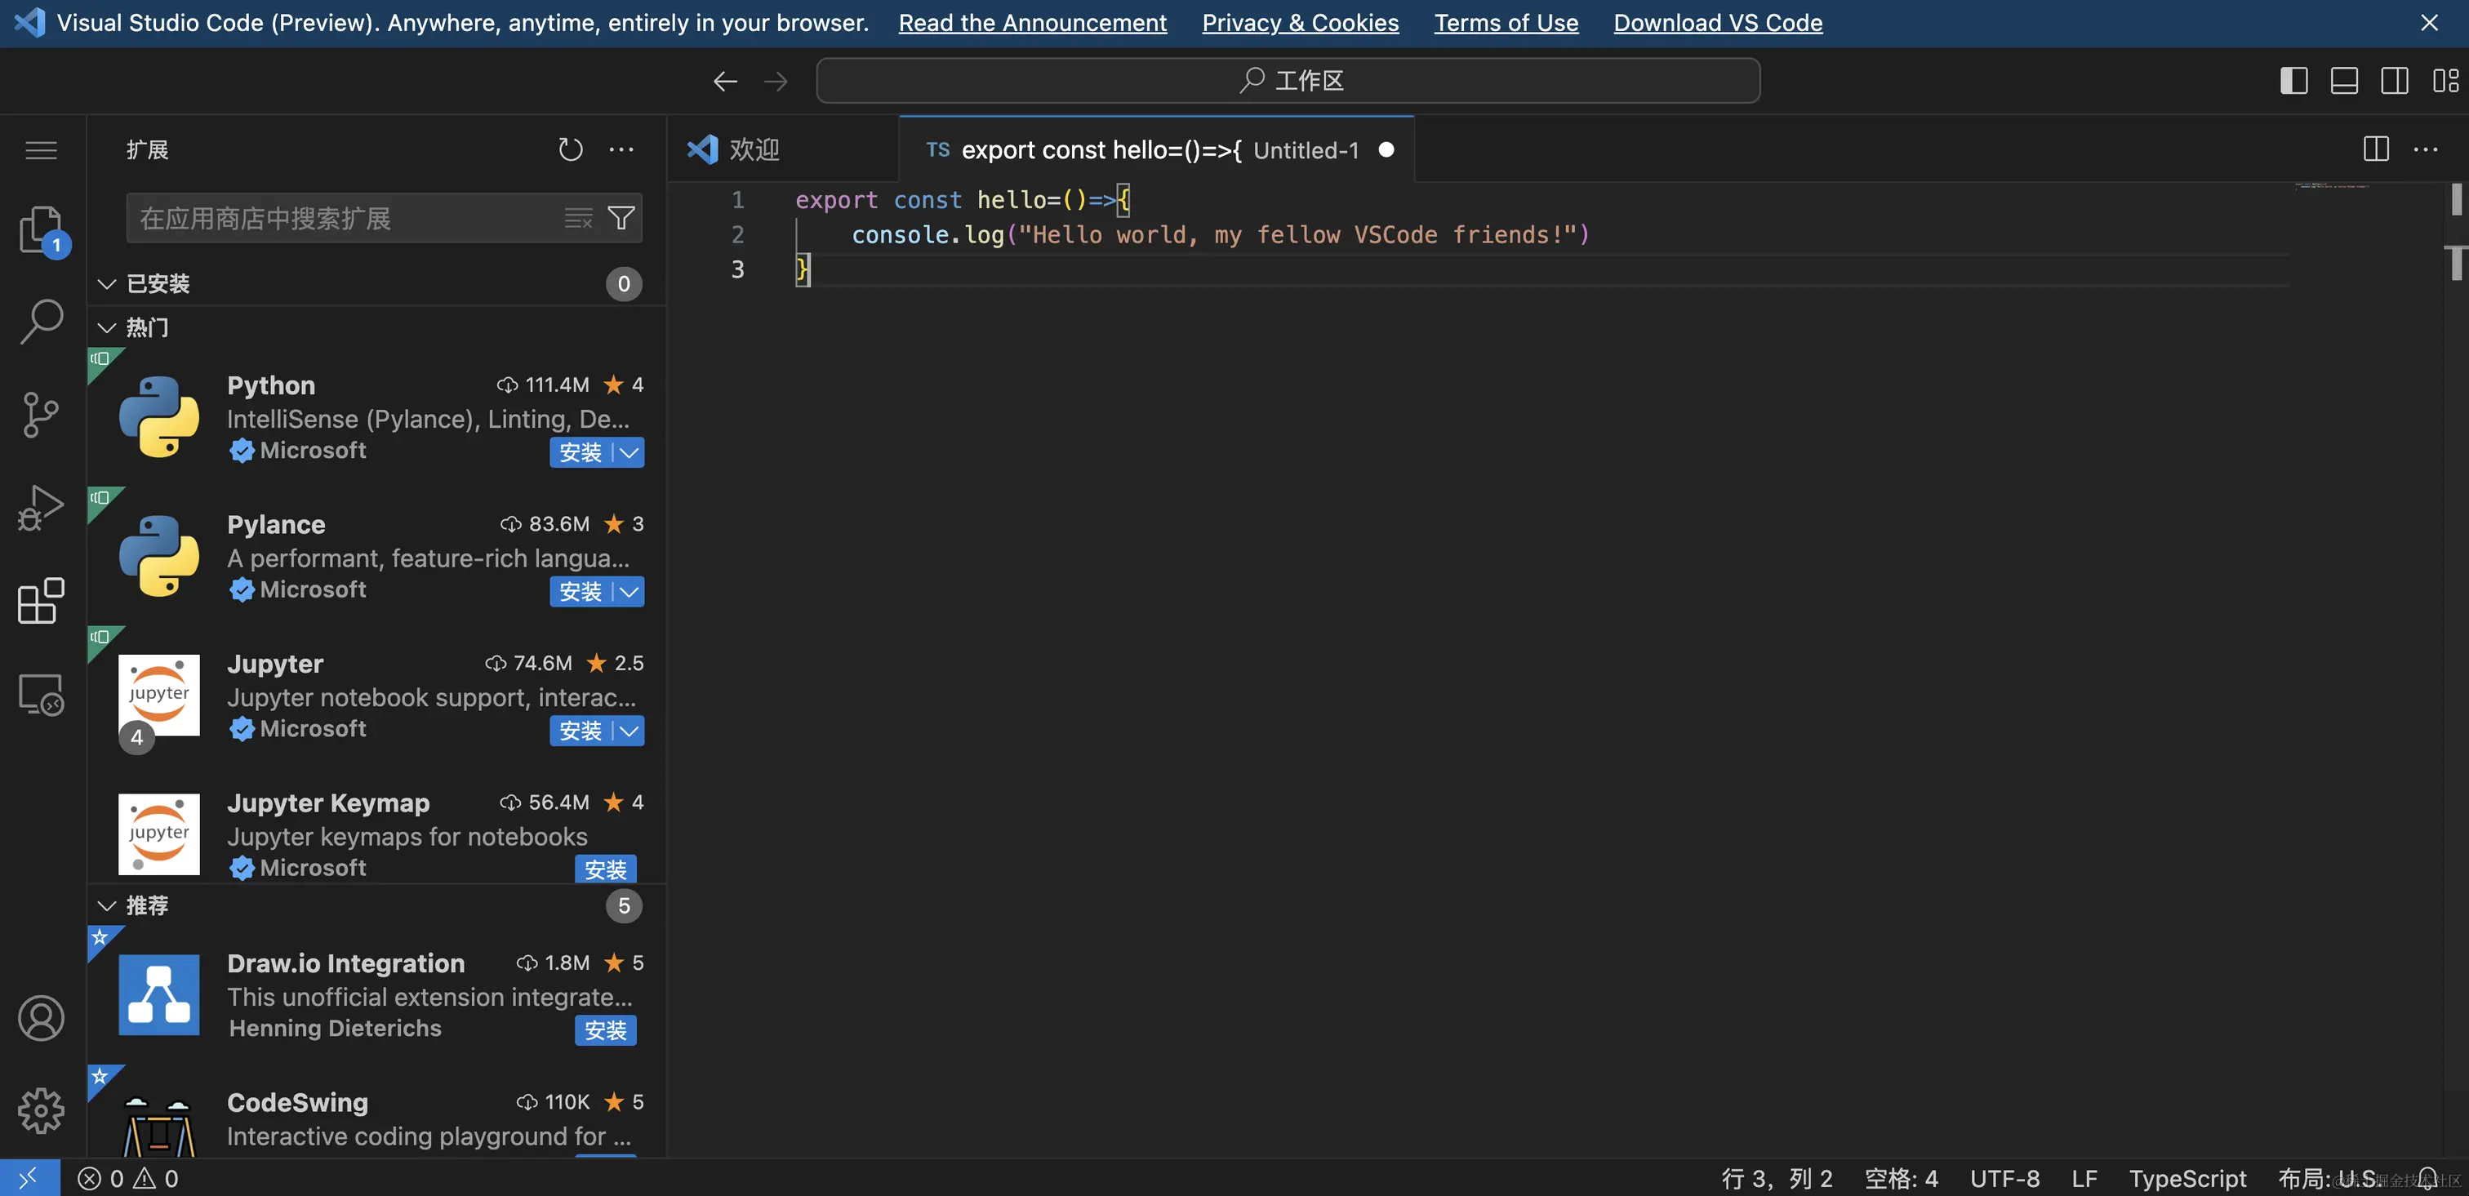Viewport: 2469px width, 1196px height.
Task: Install the Draw.io Integration extension
Action: tap(606, 1030)
